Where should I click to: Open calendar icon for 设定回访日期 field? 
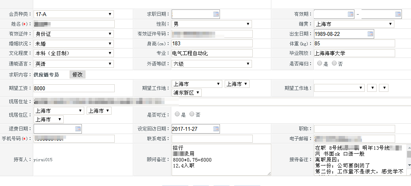point(216,128)
